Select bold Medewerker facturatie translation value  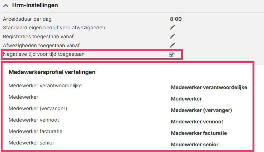199,133
